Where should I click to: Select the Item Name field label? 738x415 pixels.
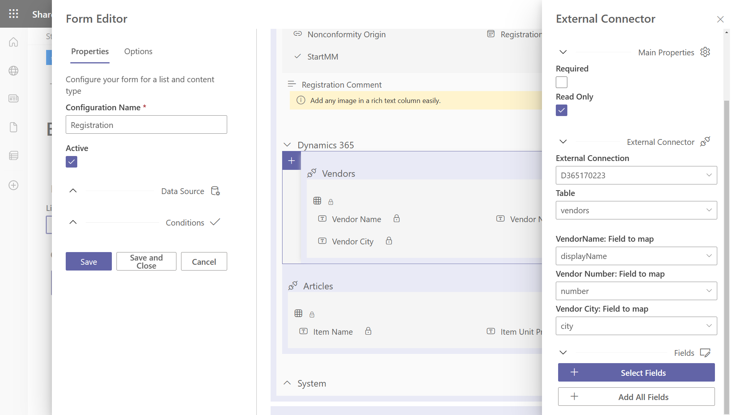tap(333, 332)
